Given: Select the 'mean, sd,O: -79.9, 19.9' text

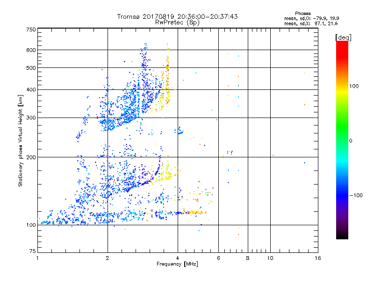Looking at the screenshot, I should [311, 18].
